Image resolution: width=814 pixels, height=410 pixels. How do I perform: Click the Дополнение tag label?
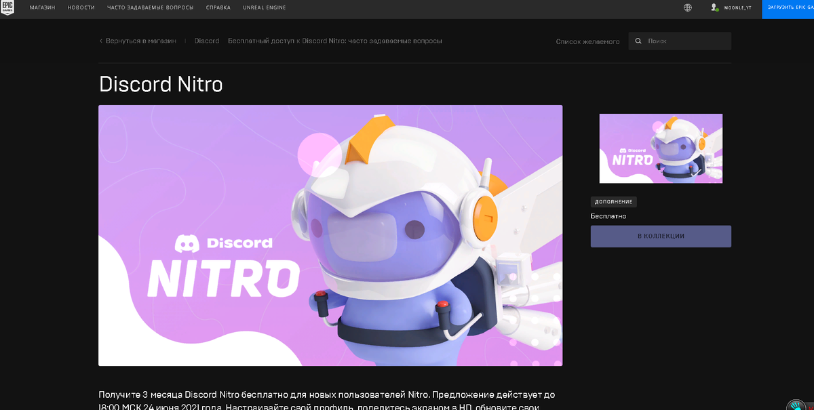point(614,202)
